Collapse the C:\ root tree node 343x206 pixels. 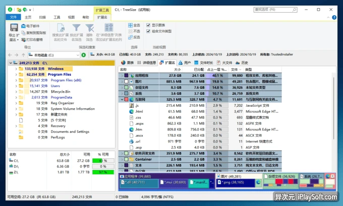pos(11,63)
